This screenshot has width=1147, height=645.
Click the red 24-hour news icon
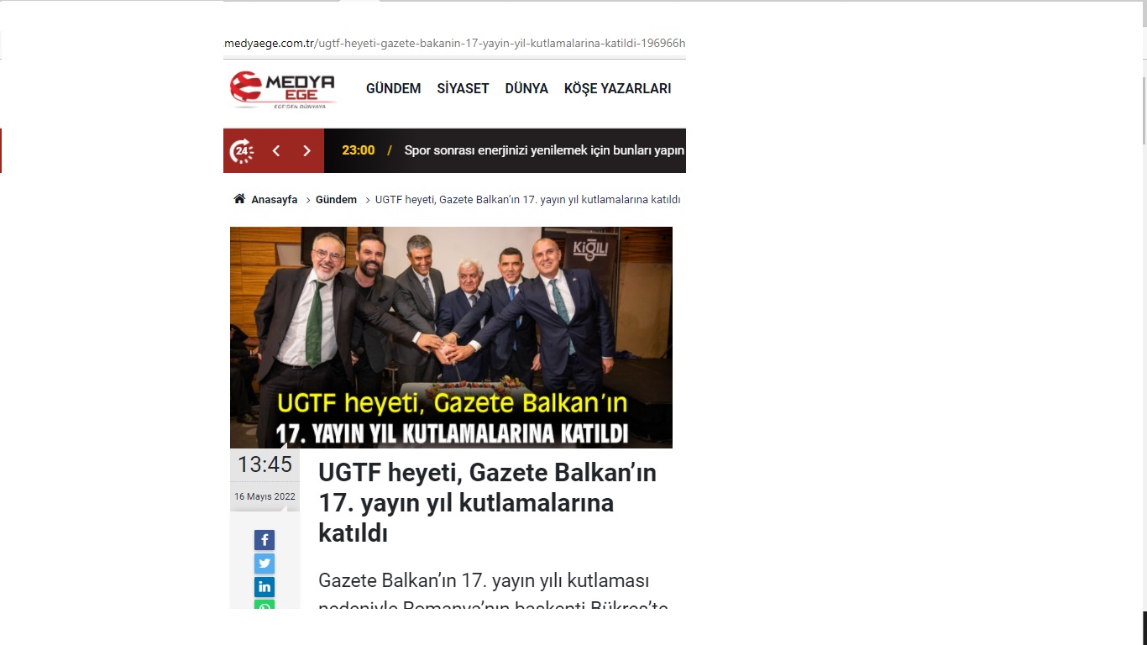click(x=242, y=151)
